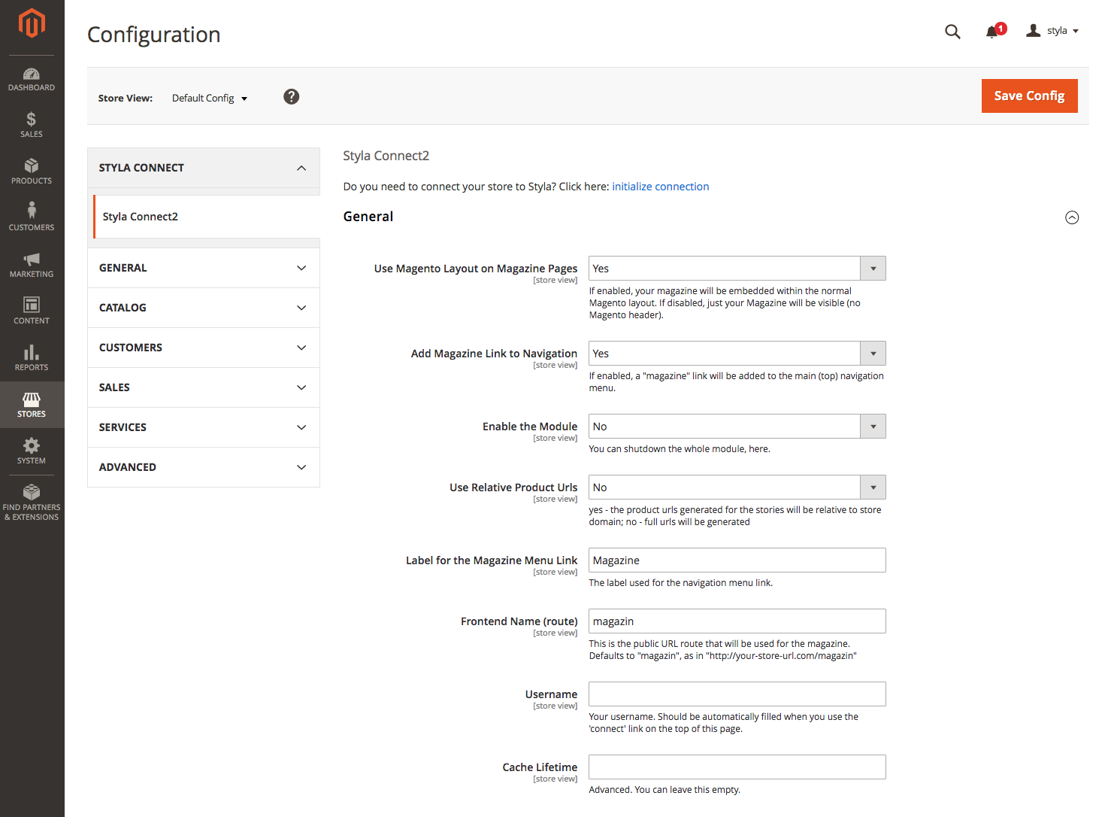Screen dimensions: 1111x817
Task: Open the Default Config store view dropdown
Action: point(210,99)
